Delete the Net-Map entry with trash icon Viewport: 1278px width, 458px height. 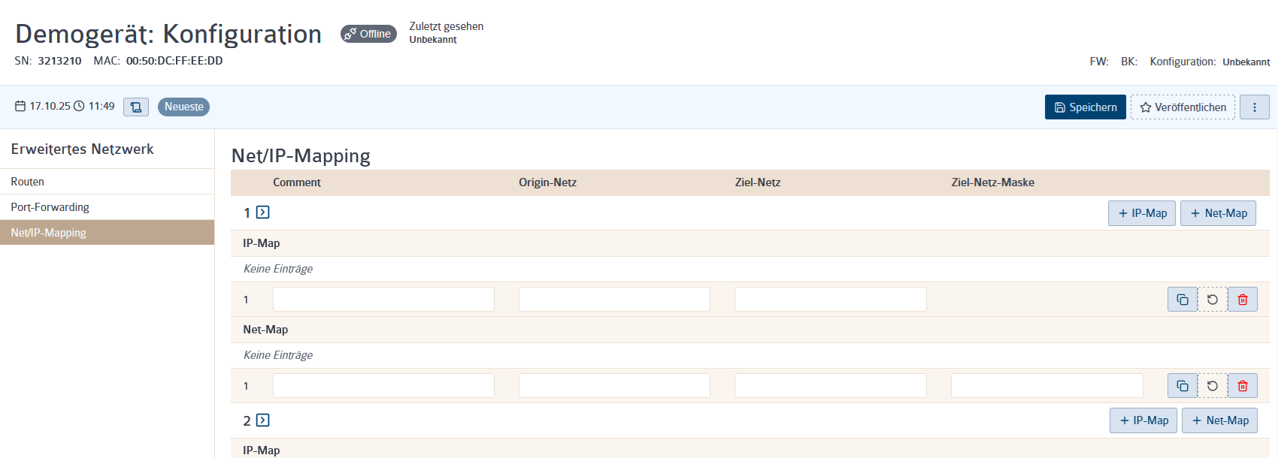(1243, 386)
